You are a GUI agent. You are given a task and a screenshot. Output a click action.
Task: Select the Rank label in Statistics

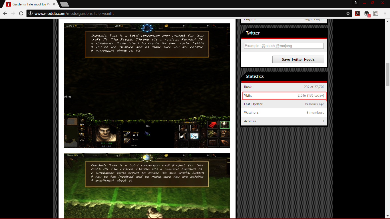(248, 87)
